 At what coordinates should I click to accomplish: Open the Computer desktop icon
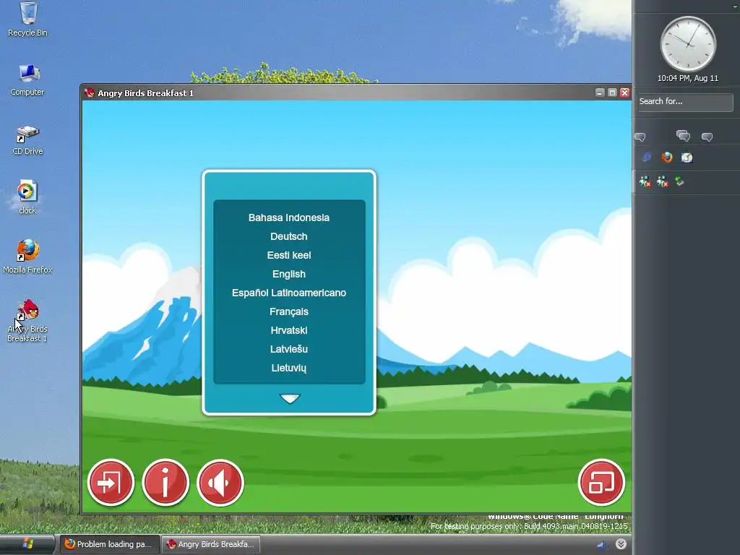tap(27, 79)
